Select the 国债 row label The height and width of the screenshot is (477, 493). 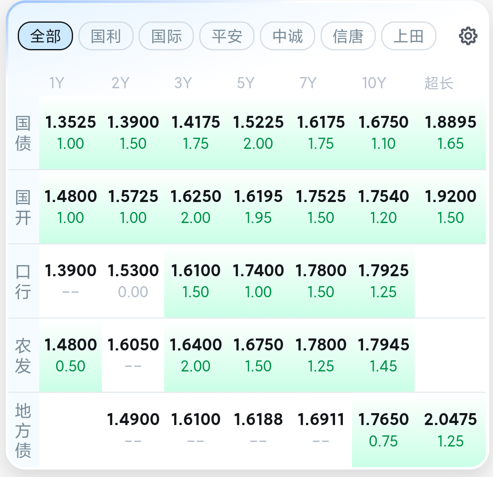(x=23, y=133)
